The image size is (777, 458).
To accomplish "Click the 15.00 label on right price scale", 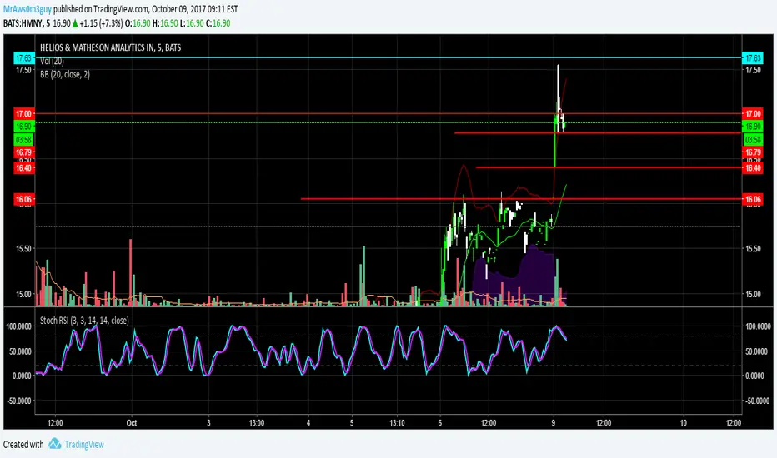I will click(753, 294).
